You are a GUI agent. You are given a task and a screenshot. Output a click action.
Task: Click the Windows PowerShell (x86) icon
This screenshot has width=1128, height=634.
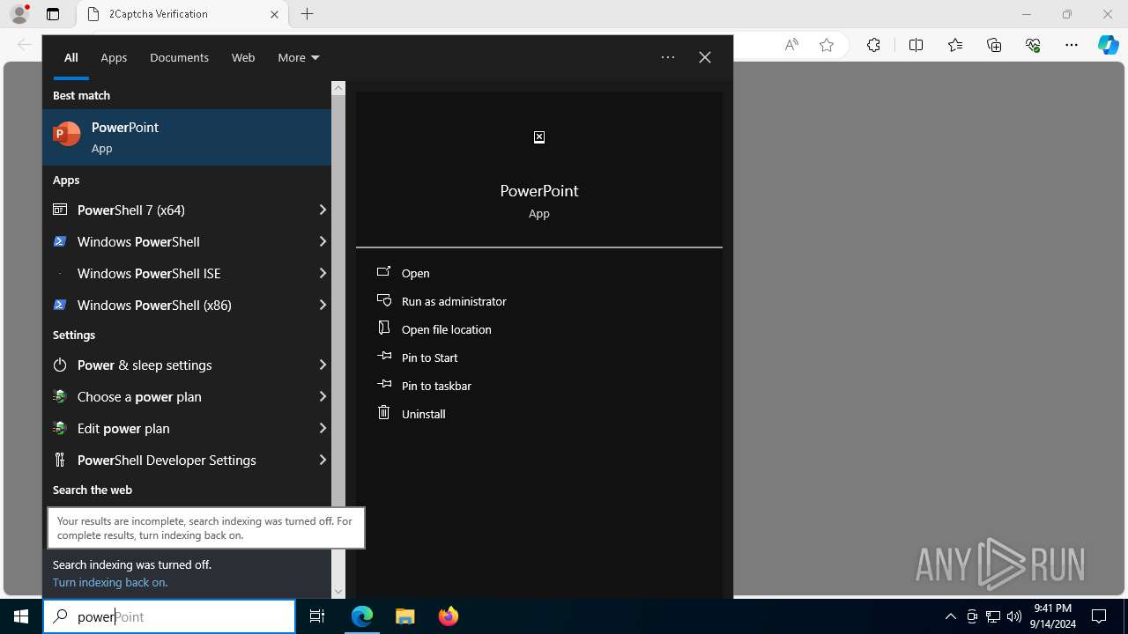[60, 305]
